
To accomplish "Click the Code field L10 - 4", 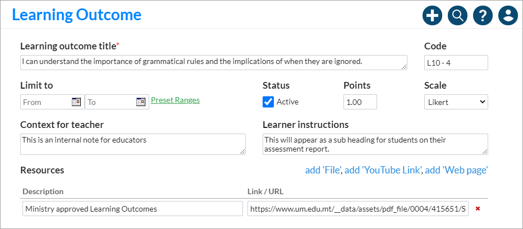I will (456, 62).
